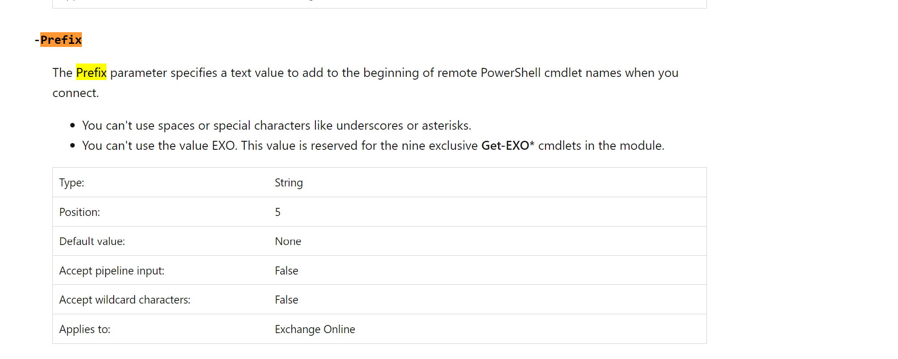Click the 'Accept pipeline input:' label
This screenshot has width=898, height=359.
112,270
